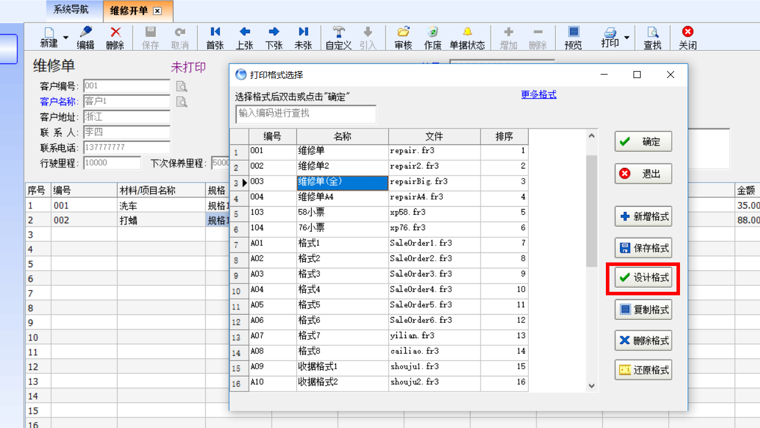Image resolution: width=760 pixels, height=428 pixels.
Task: Click lookup icon beside 客户编号 field
Action: (x=182, y=86)
